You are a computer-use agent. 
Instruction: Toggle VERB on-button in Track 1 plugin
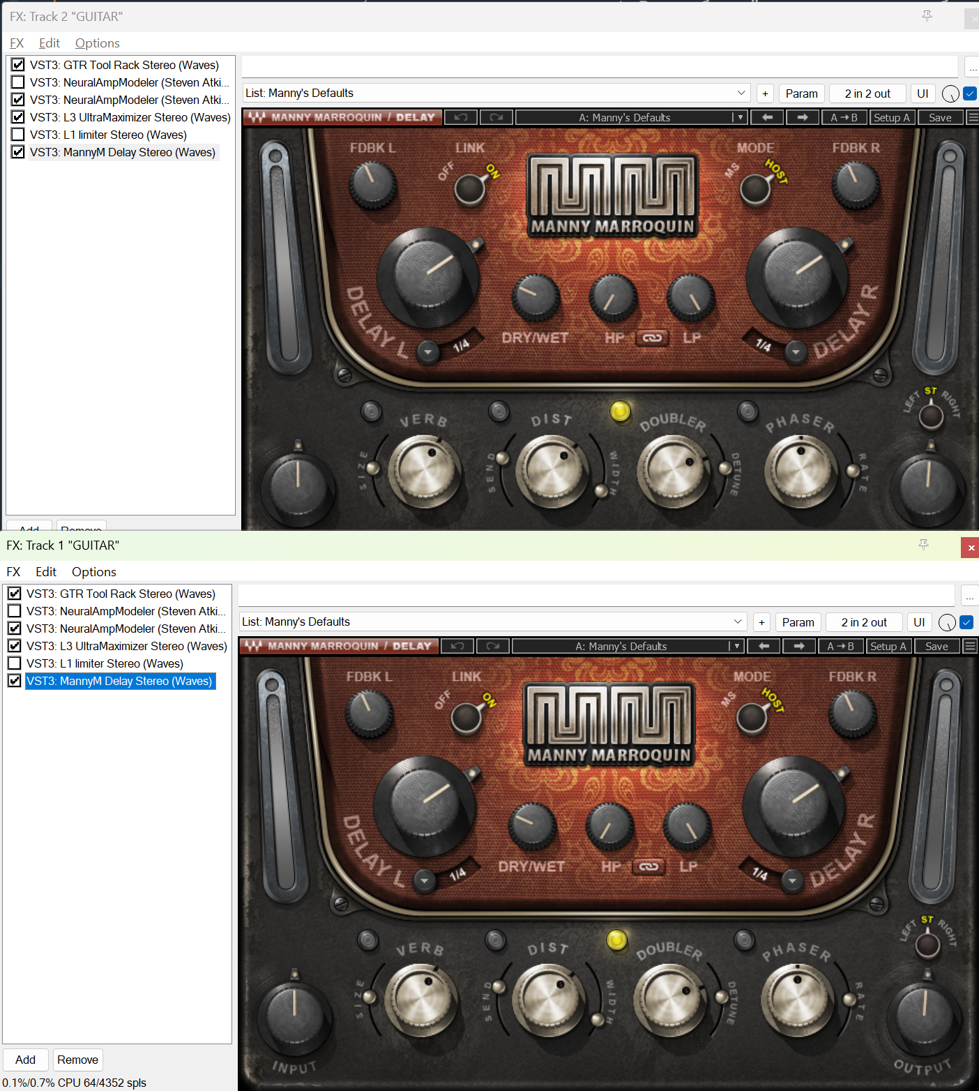coord(367,940)
